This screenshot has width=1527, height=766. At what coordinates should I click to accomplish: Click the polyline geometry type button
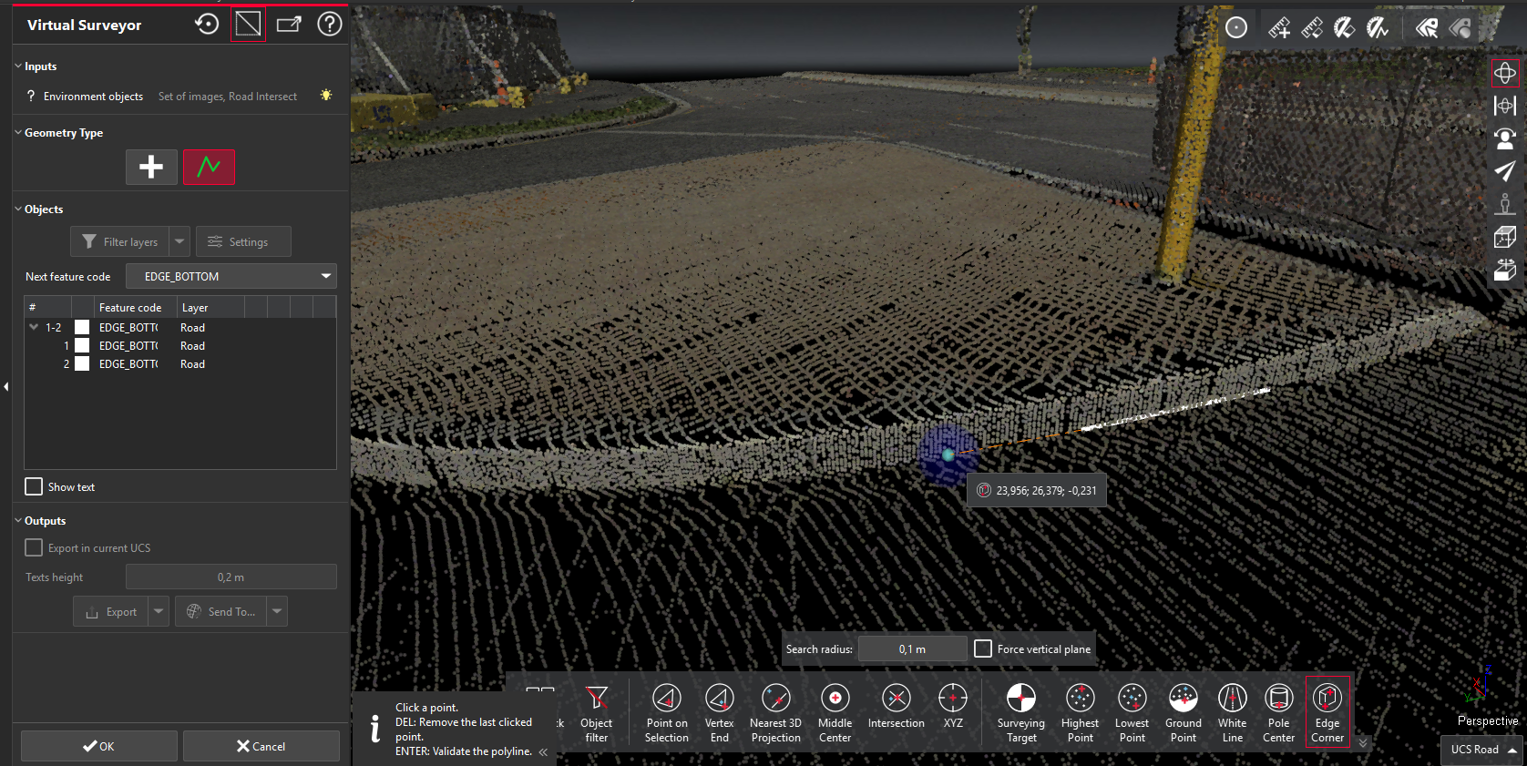209,167
